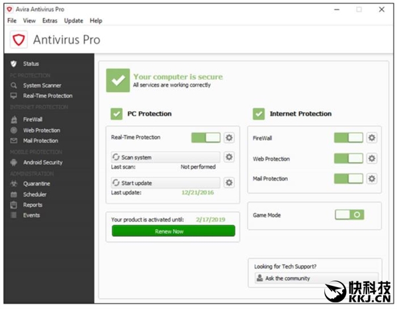
Task: Click the Start update button
Action: pyautogui.click(x=165, y=183)
